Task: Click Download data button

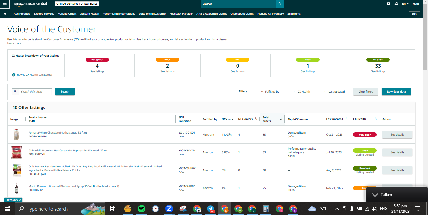Action: pos(396,92)
